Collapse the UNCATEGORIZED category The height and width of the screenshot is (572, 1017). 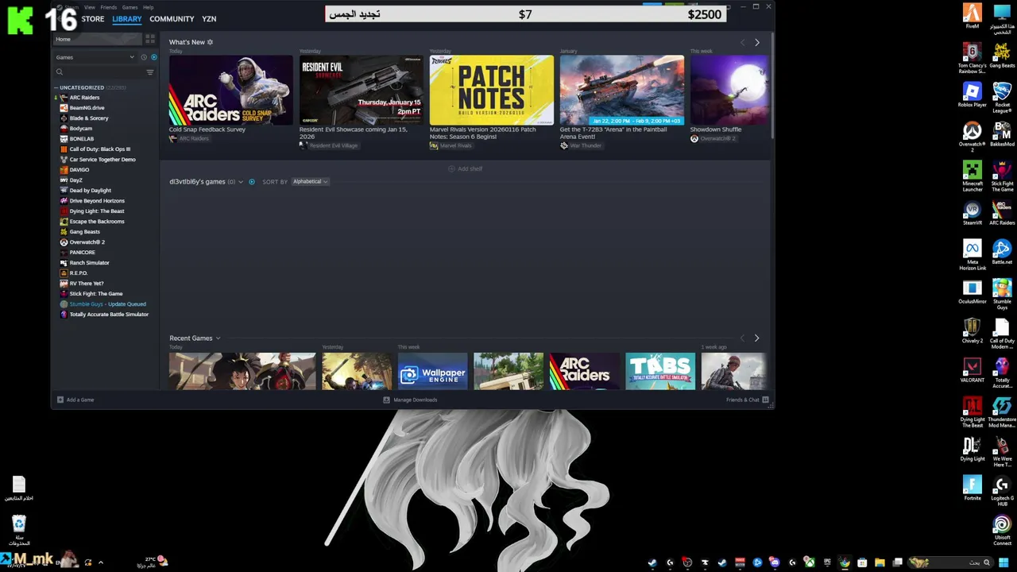(x=56, y=87)
